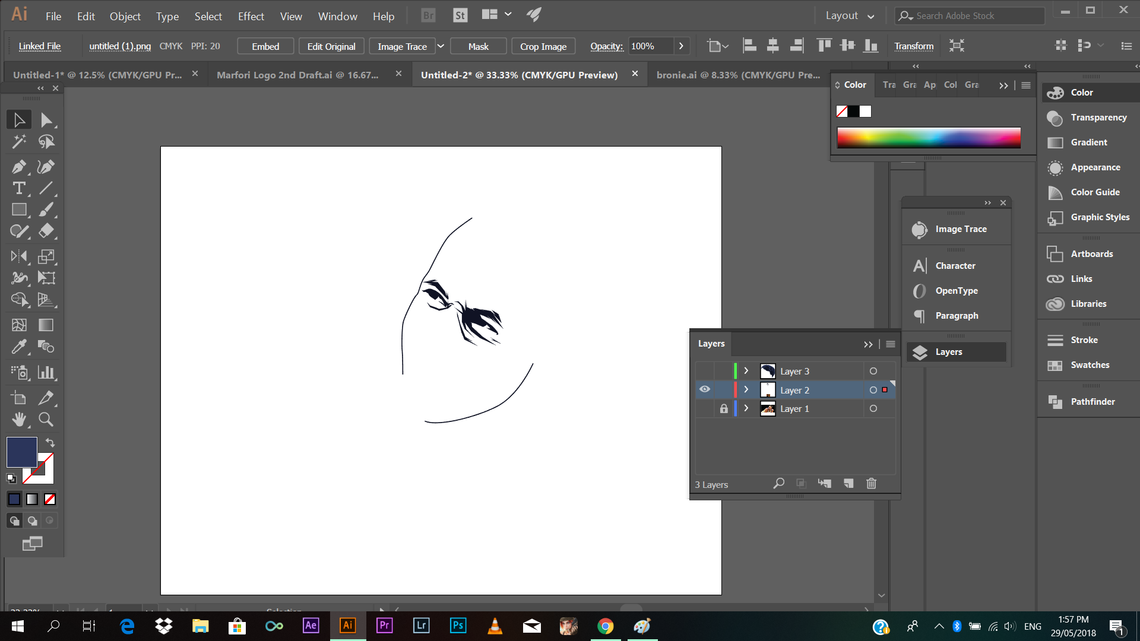Click the dark blue Fill swatch
The height and width of the screenshot is (641, 1140).
(x=22, y=452)
